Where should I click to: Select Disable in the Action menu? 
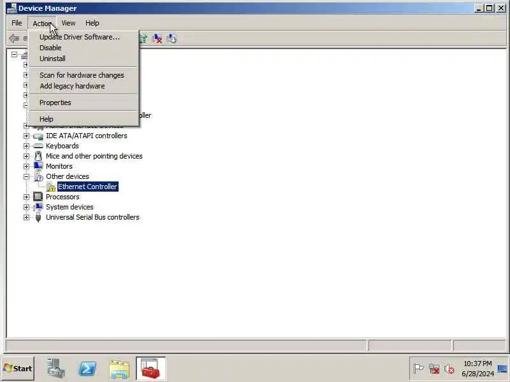(x=84, y=48)
